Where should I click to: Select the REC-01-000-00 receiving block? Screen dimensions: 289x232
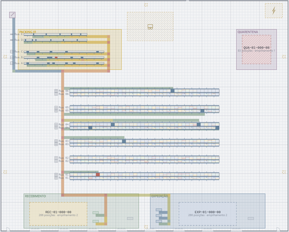click(58, 214)
